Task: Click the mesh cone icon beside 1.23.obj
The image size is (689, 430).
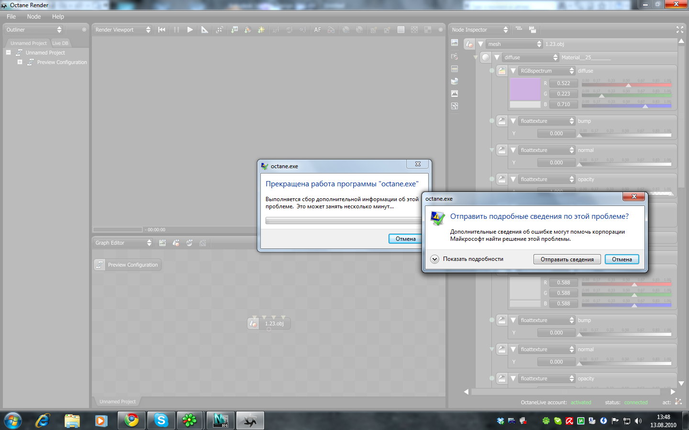Action: tap(469, 44)
